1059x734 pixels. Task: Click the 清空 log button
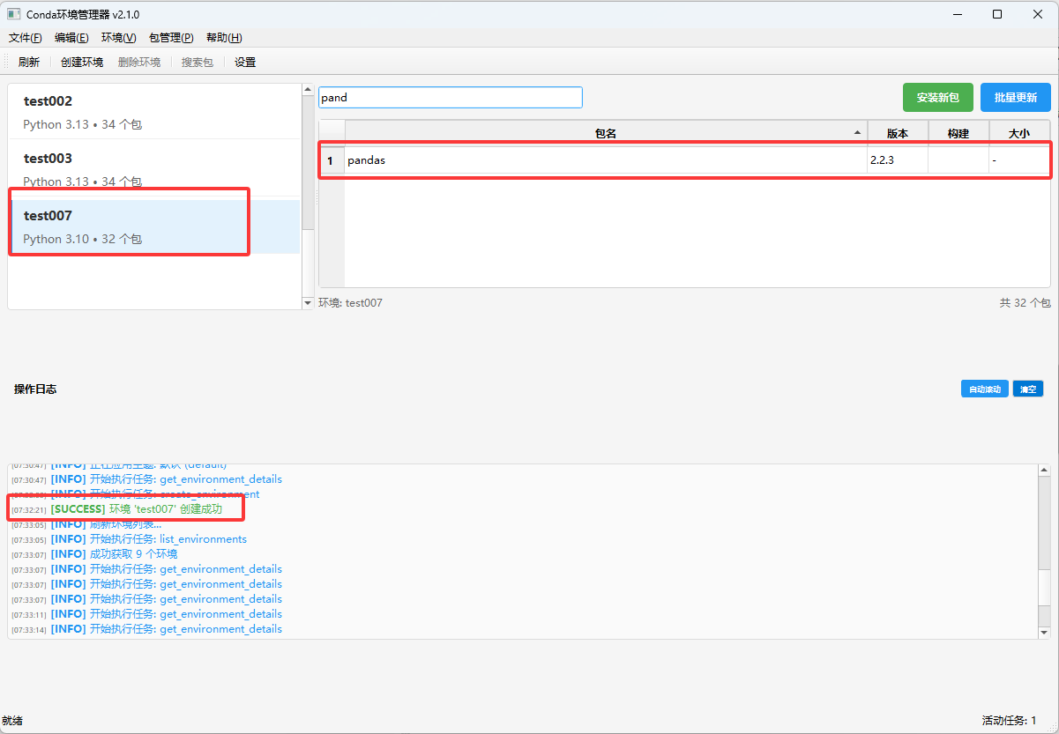click(1027, 389)
